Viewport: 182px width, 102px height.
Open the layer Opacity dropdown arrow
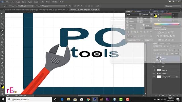click(x=180, y=50)
